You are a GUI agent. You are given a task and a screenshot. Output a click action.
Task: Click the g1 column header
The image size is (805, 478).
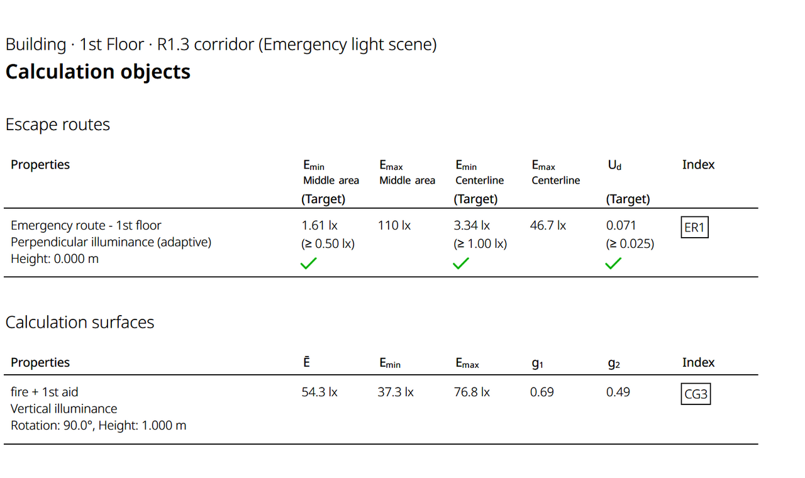point(537,363)
